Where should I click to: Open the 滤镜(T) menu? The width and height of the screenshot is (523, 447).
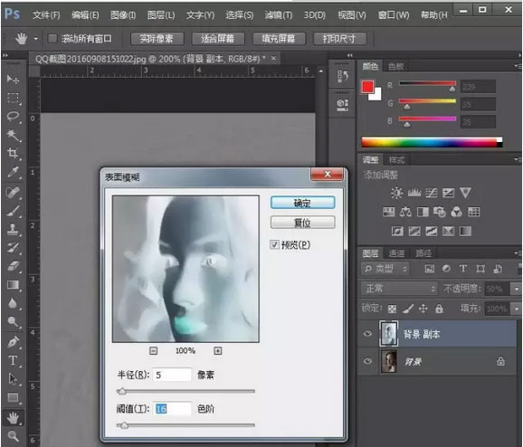click(278, 15)
